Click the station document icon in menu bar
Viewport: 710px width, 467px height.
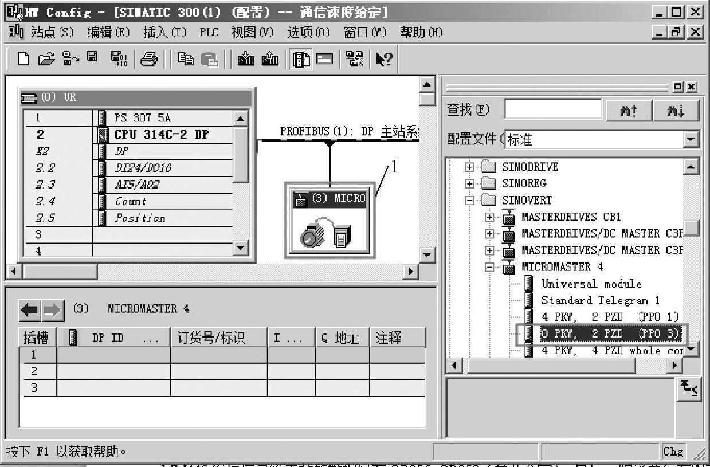click(x=15, y=32)
